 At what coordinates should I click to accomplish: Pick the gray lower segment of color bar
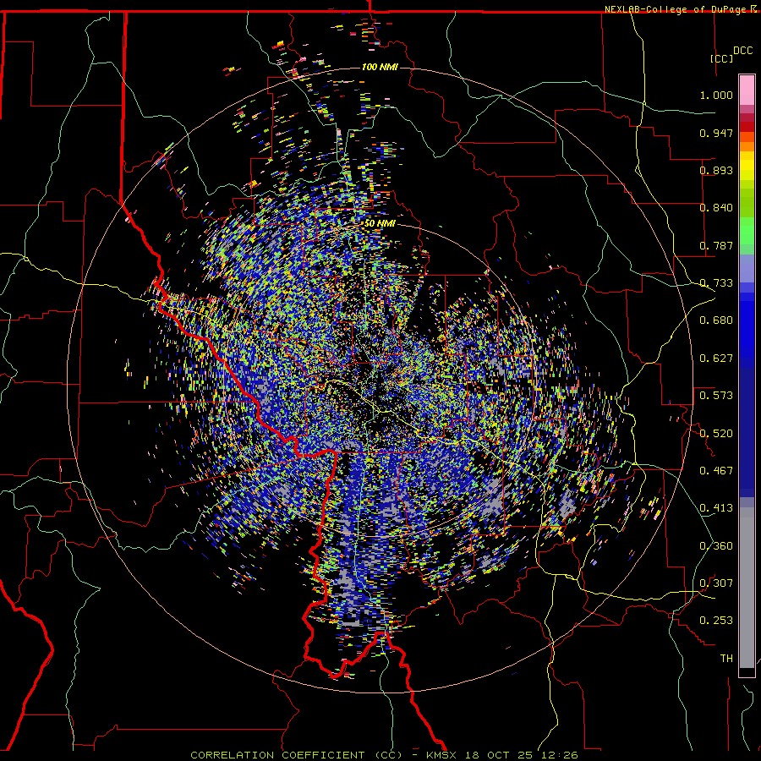click(747, 588)
